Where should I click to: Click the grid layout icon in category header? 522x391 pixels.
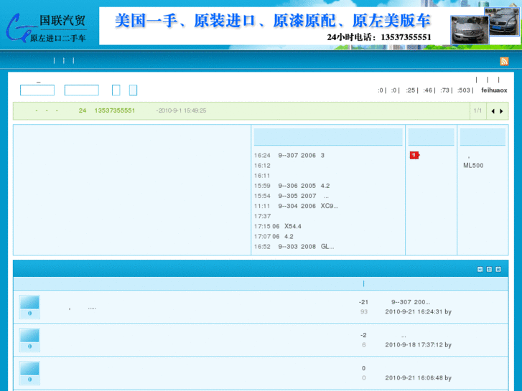[489, 269]
